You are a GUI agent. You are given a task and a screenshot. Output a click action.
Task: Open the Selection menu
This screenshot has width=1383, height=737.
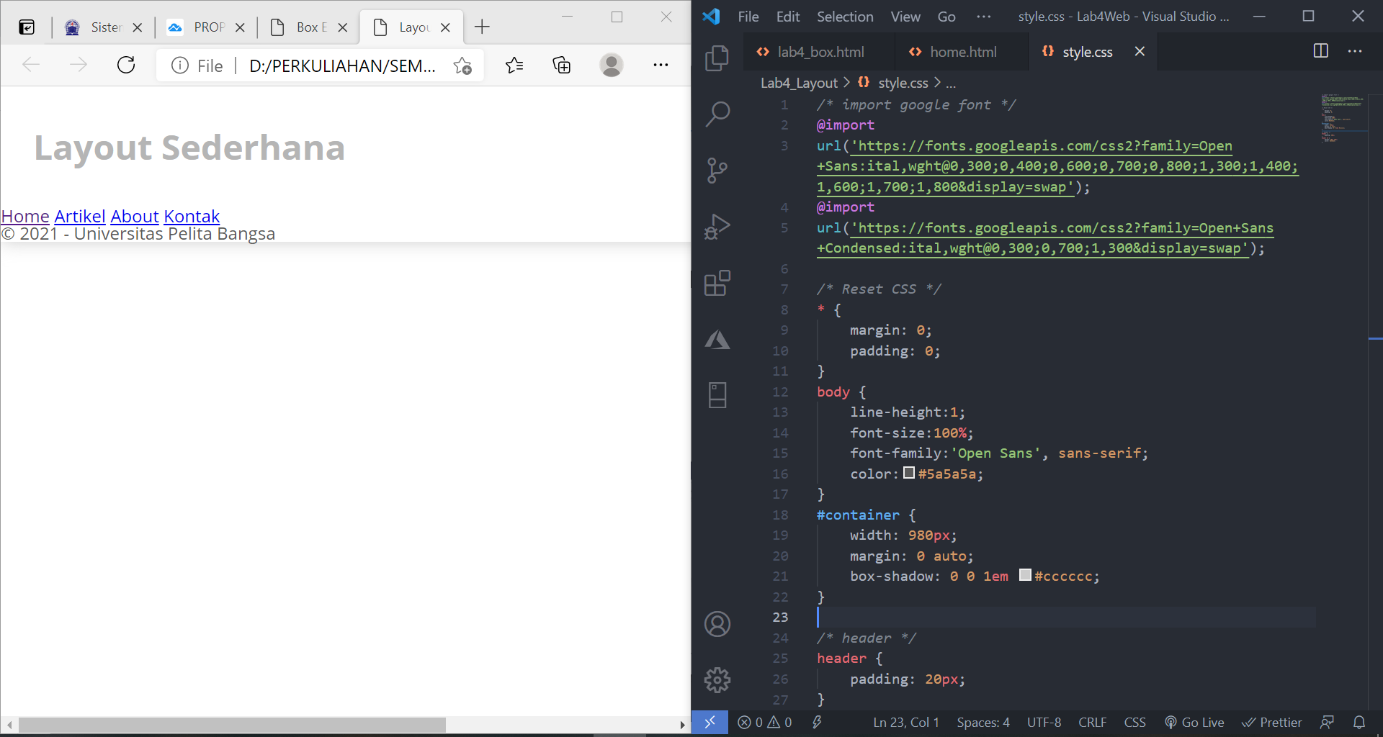[x=844, y=16]
